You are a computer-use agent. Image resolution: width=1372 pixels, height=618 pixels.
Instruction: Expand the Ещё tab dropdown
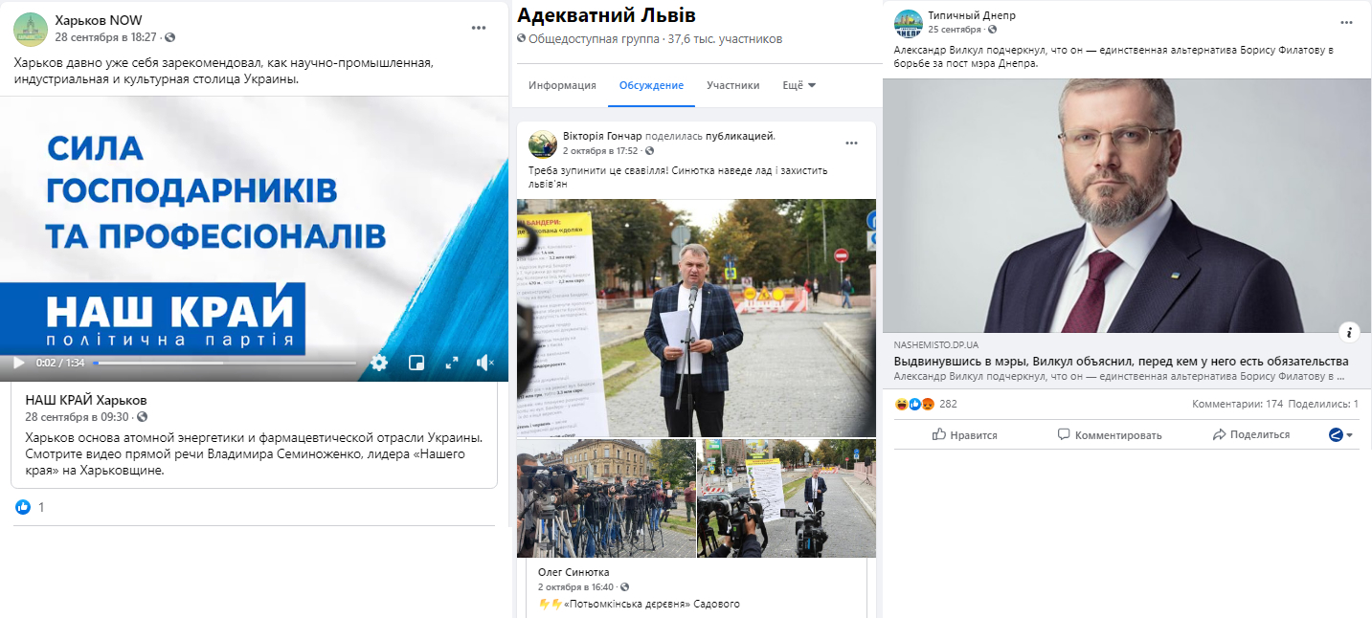[x=799, y=85]
